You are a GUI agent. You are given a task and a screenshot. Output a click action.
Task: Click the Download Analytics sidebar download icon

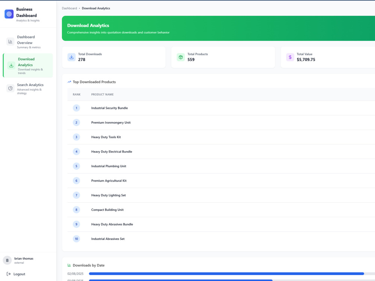tap(11, 66)
